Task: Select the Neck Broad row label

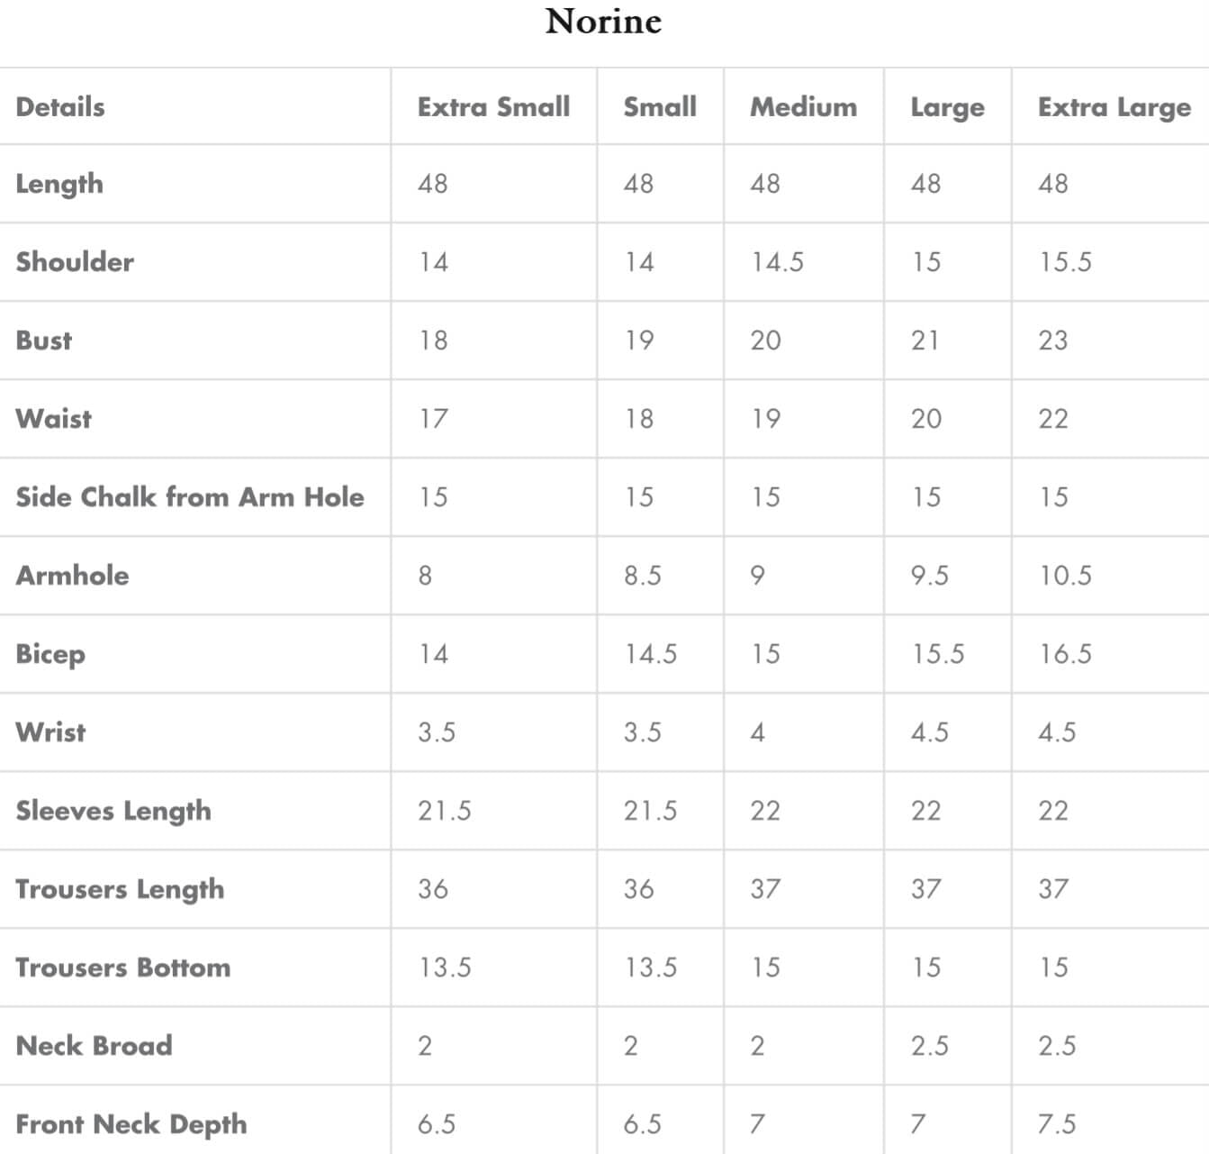Action: coord(95,1046)
